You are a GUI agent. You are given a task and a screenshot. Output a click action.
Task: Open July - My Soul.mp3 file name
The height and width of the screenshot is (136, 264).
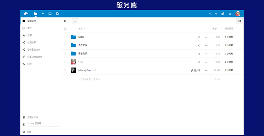tap(87, 70)
